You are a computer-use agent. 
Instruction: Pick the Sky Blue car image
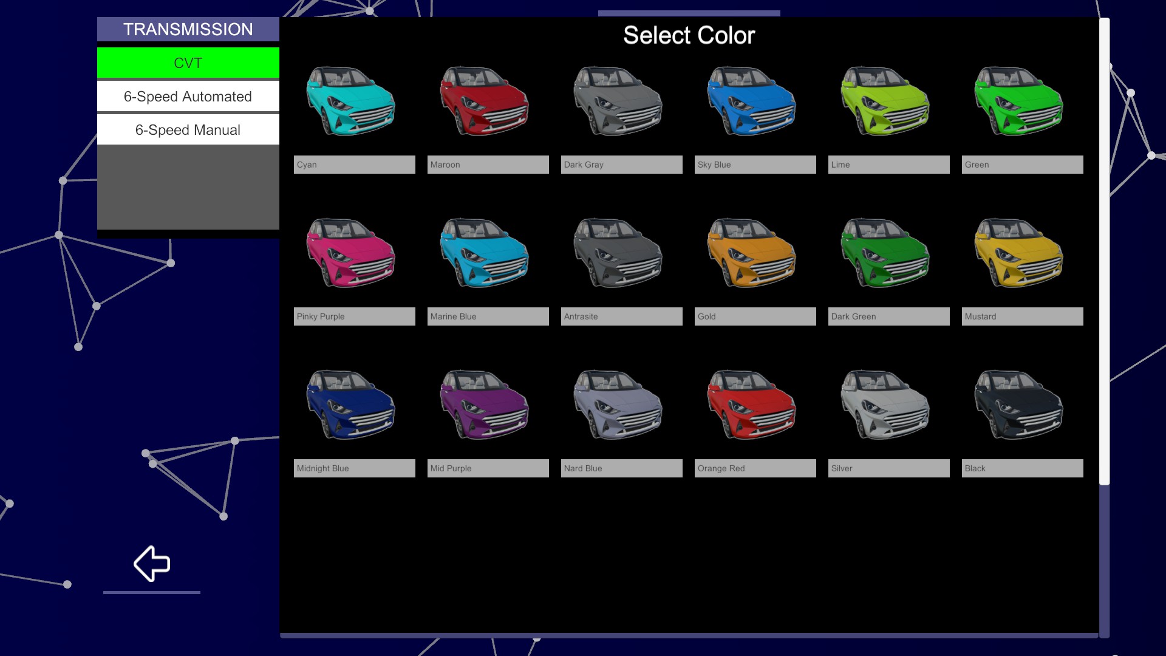pos(752,101)
